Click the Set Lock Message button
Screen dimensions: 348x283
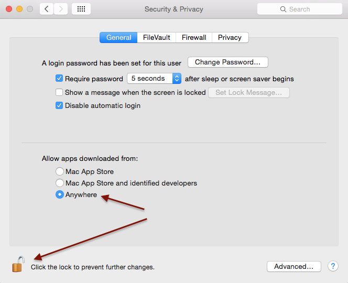pyautogui.click(x=249, y=92)
